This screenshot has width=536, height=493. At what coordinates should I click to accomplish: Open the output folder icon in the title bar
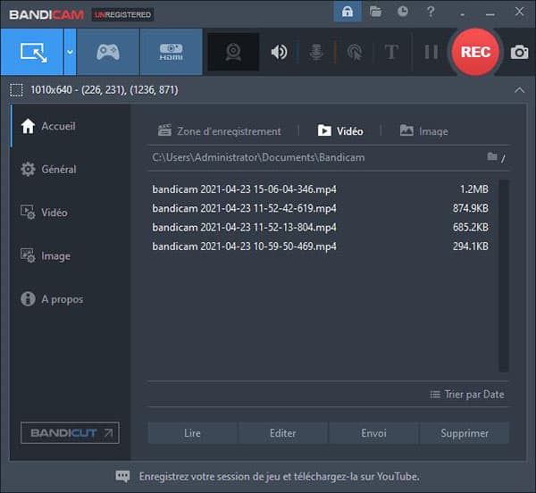click(x=375, y=12)
